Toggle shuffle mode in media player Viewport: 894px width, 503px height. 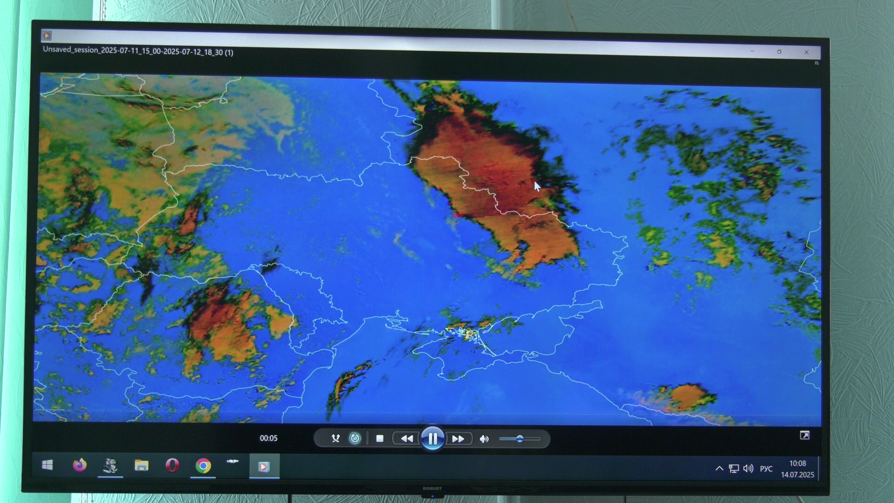click(x=335, y=438)
